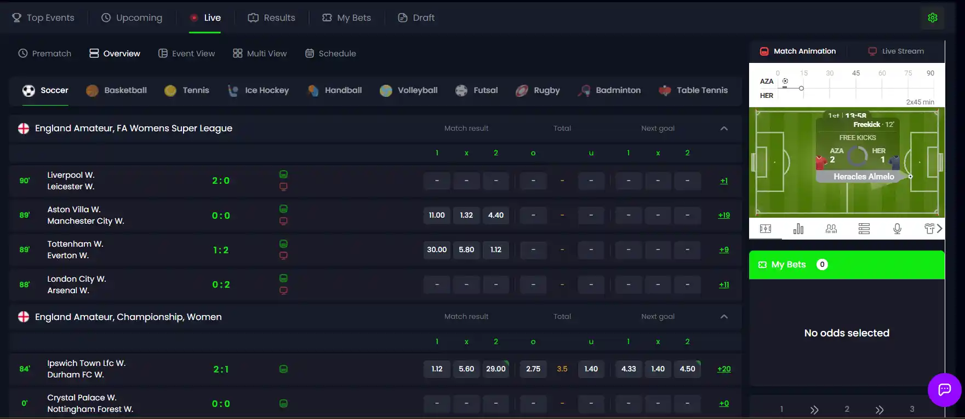The width and height of the screenshot is (965, 419).
Task: Open the green settings gear icon
Action: point(932,18)
